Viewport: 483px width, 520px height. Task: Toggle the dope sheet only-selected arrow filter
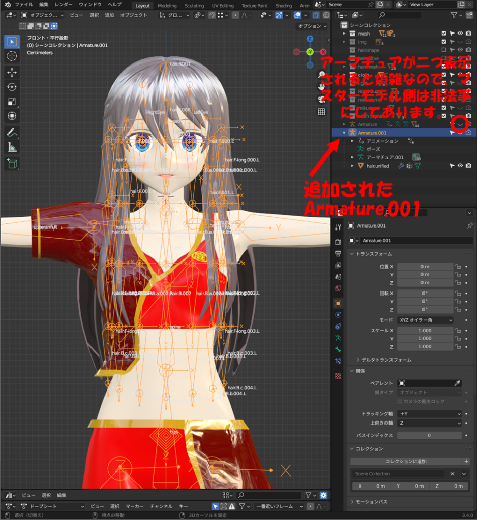click(215, 506)
